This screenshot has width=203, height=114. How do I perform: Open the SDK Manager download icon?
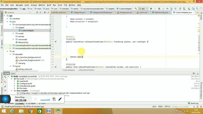[189, 9]
